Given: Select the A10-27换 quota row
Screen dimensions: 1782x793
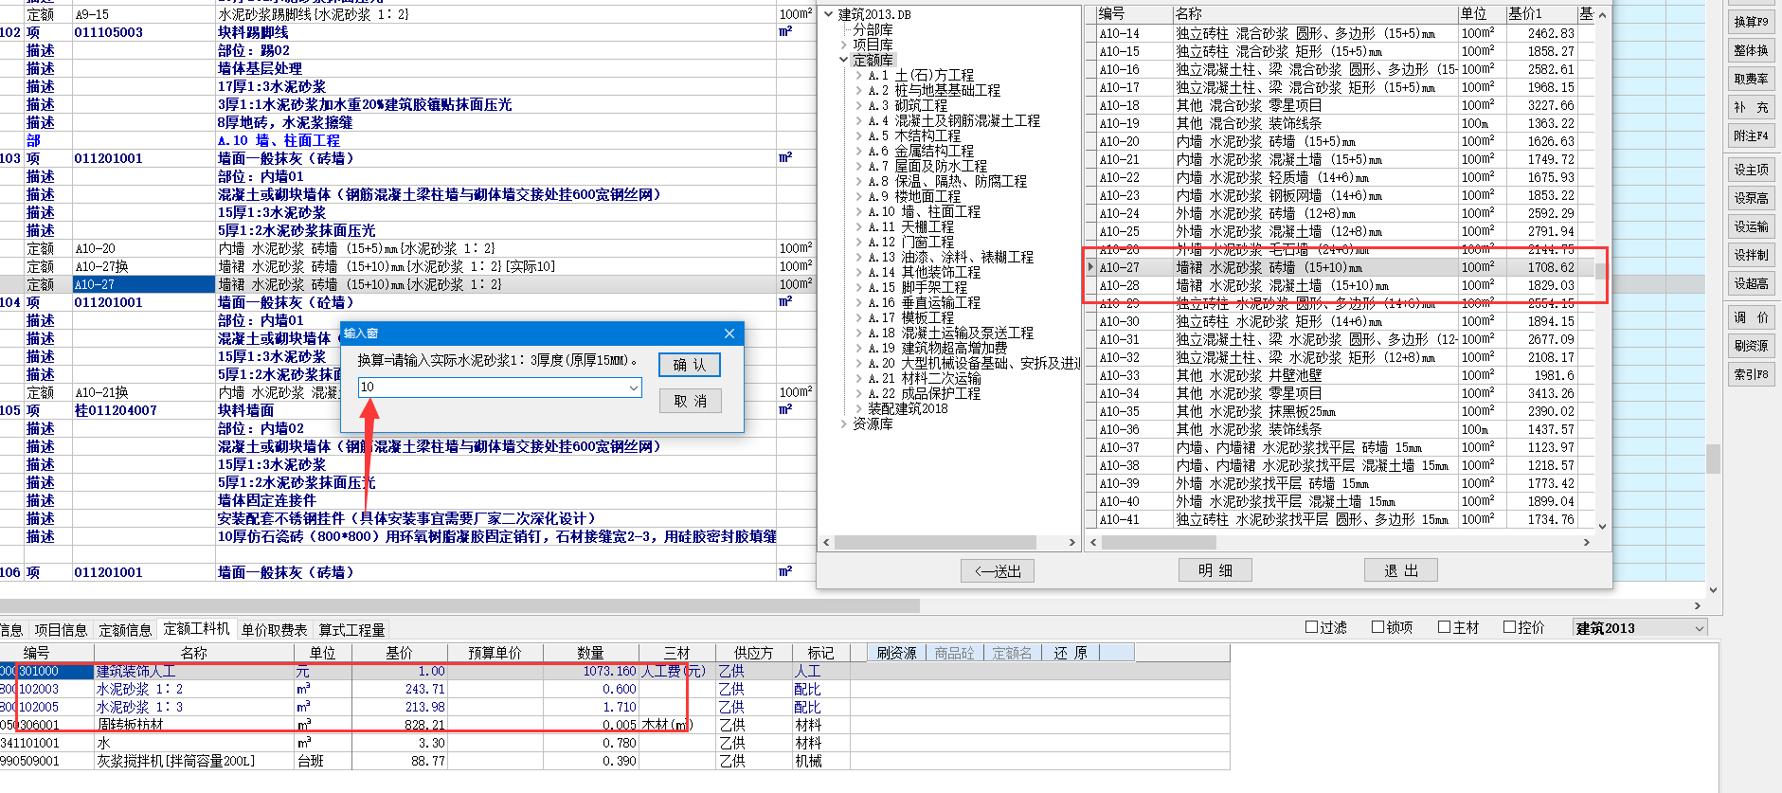Looking at the screenshot, I should coord(407,266).
